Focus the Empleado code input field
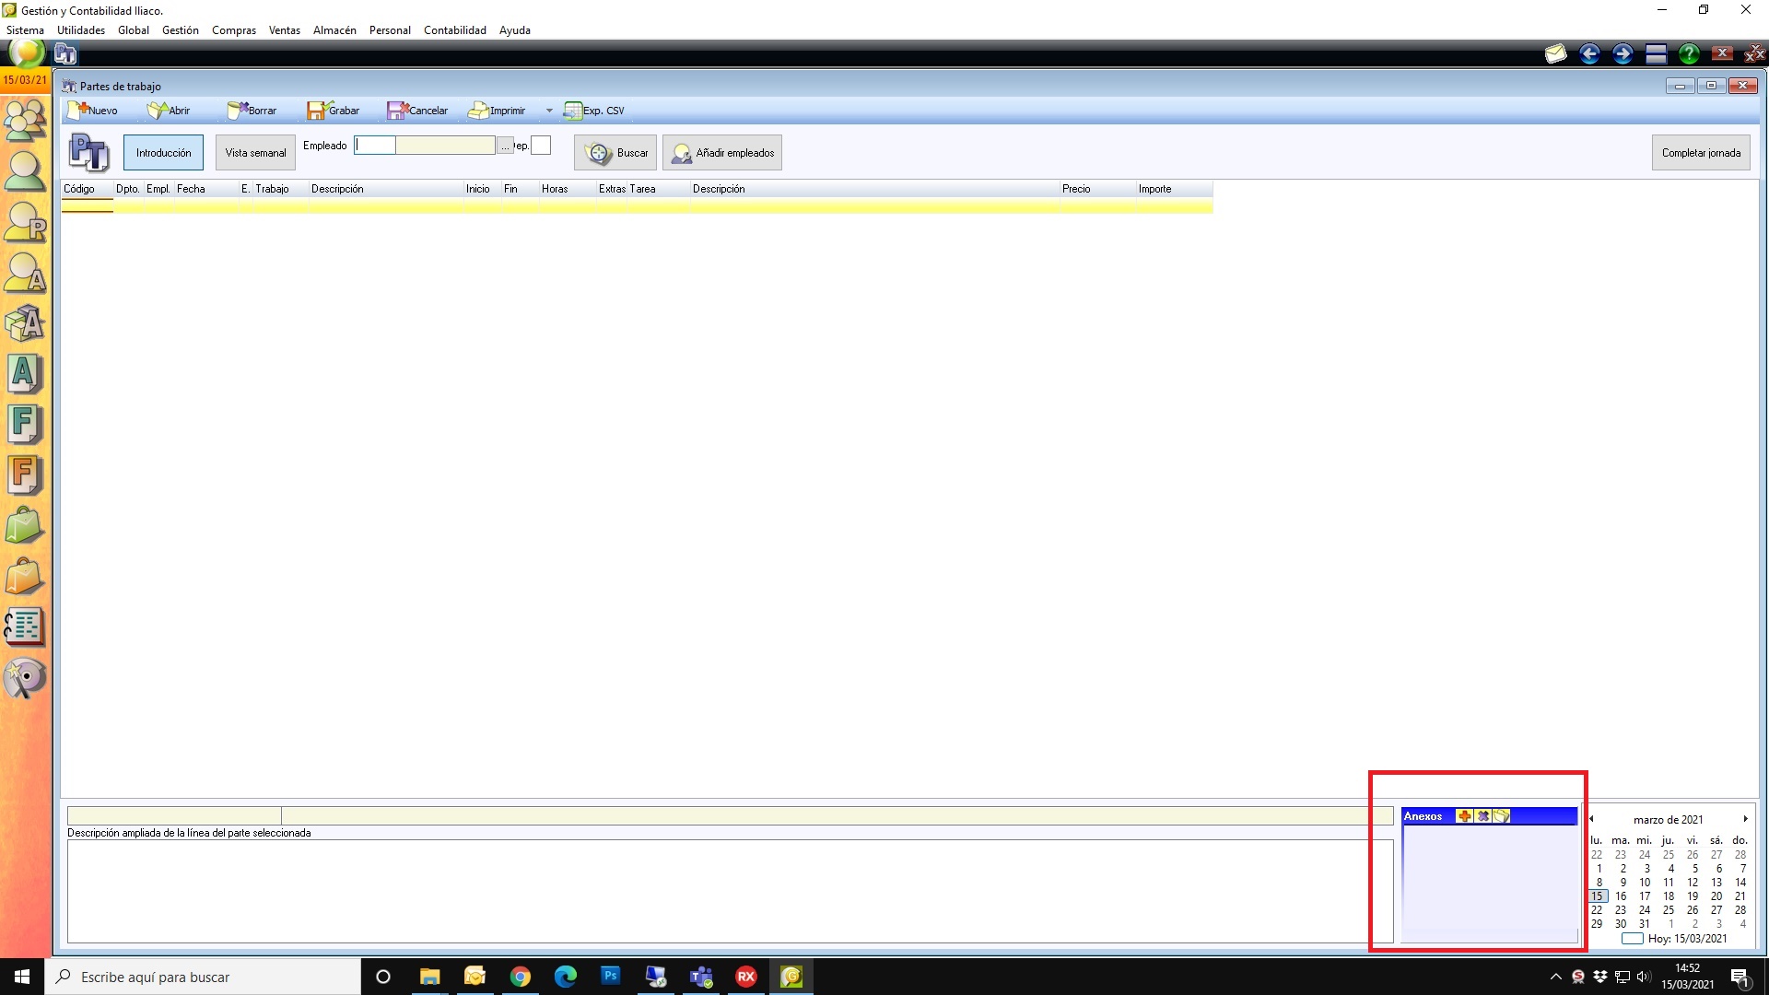 click(x=375, y=146)
